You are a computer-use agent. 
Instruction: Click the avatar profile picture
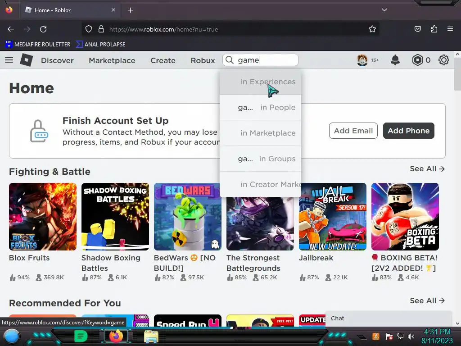pos(362,60)
